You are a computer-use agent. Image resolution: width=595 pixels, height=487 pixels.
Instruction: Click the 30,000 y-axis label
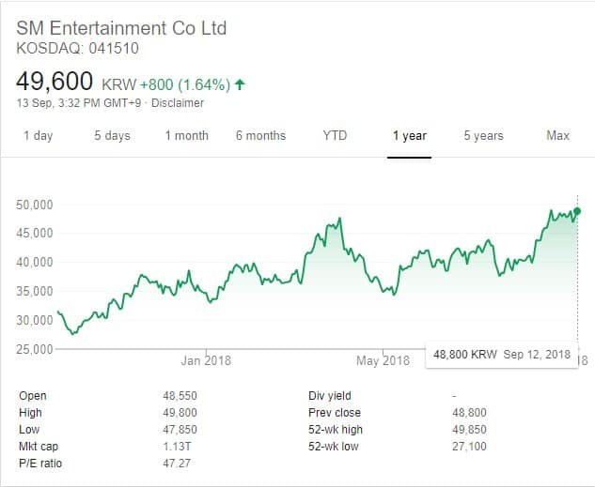(x=35, y=320)
